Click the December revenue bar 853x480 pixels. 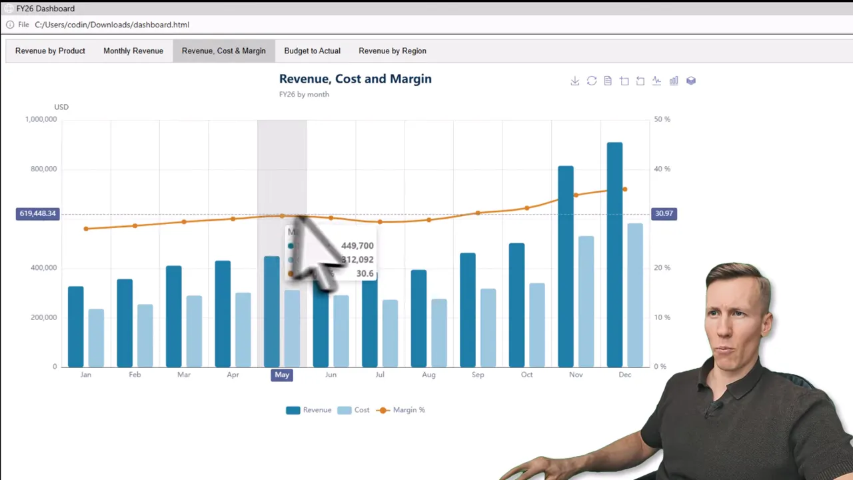coord(614,255)
